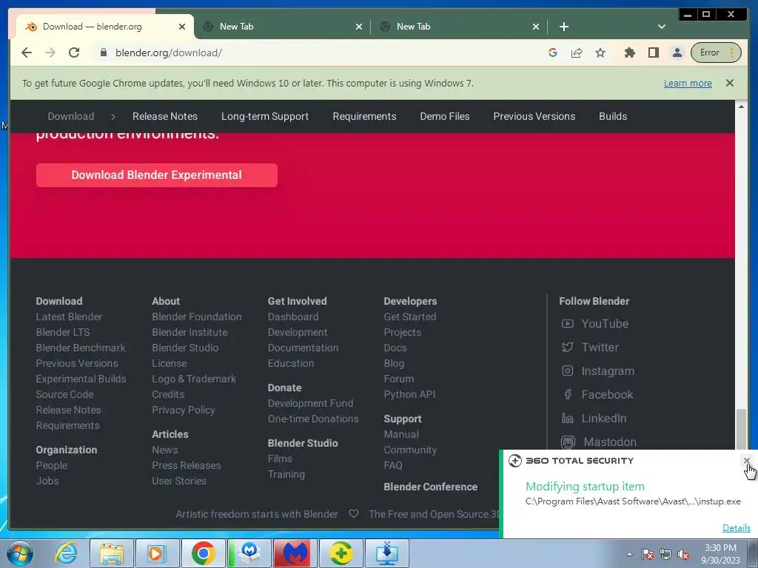Screen dimensions: 758x568
Task: Open the Privacy Policy footer link
Action: coord(184,410)
